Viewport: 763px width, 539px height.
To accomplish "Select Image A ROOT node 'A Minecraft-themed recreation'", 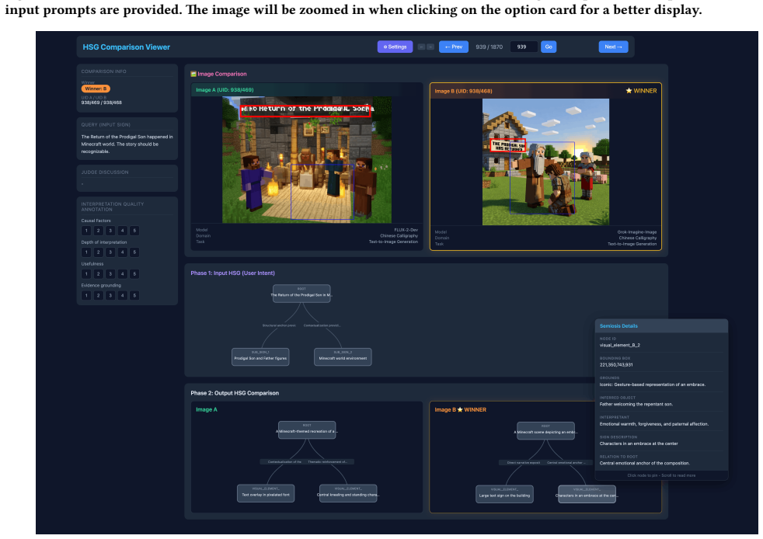I will pos(307,430).
